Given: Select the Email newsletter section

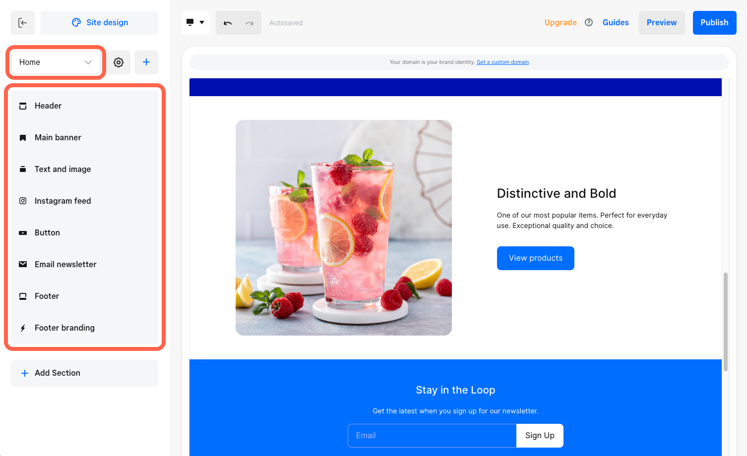Looking at the screenshot, I should [x=85, y=264].
